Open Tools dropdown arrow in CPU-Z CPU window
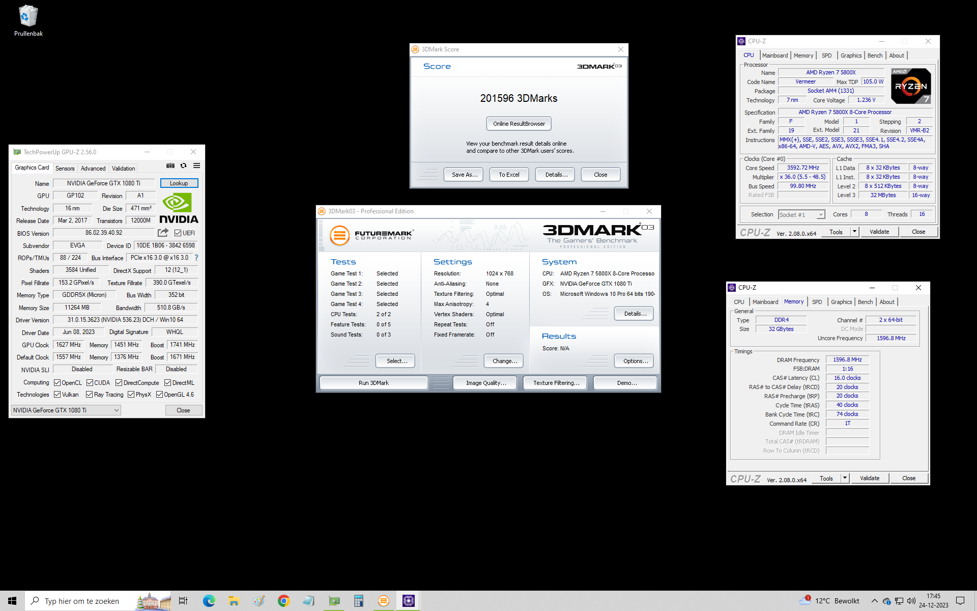977x611 pixels. 855,232
